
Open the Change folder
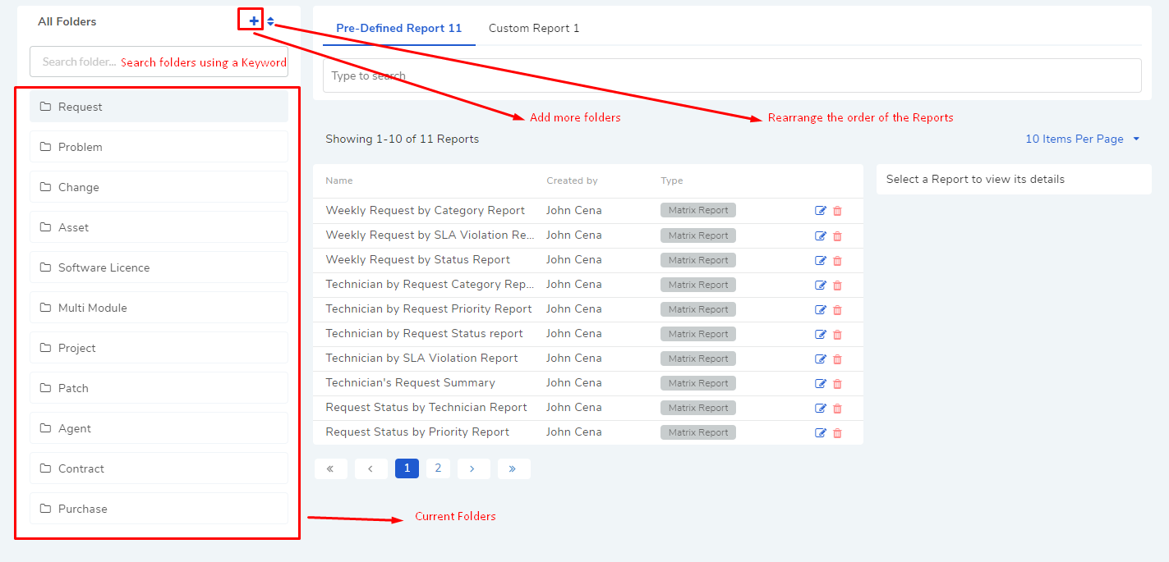tap(159, 187)
